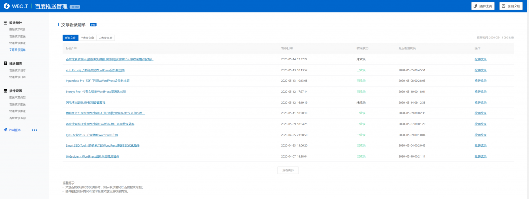Open 快速收录推送 under 插件设置
The image size is (529, 199).
point(18,111)
